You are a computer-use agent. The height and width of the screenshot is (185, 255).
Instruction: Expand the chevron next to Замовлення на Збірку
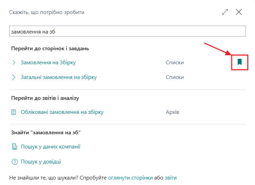click(14, 63)
